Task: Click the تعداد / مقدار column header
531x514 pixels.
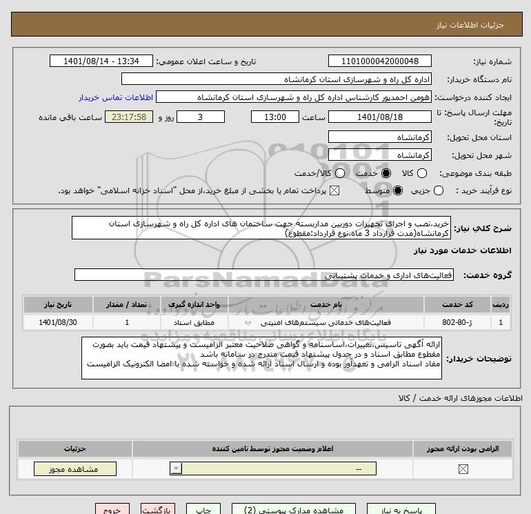Action: [127, 304]
